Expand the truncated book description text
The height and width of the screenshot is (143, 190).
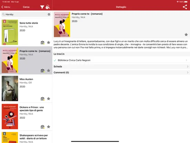click(121, 44)
